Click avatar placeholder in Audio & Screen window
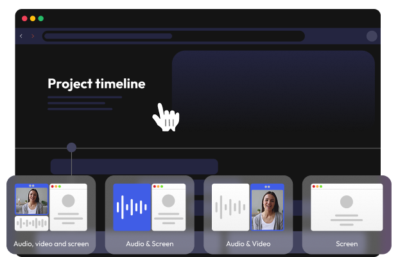 click(168, 201)
